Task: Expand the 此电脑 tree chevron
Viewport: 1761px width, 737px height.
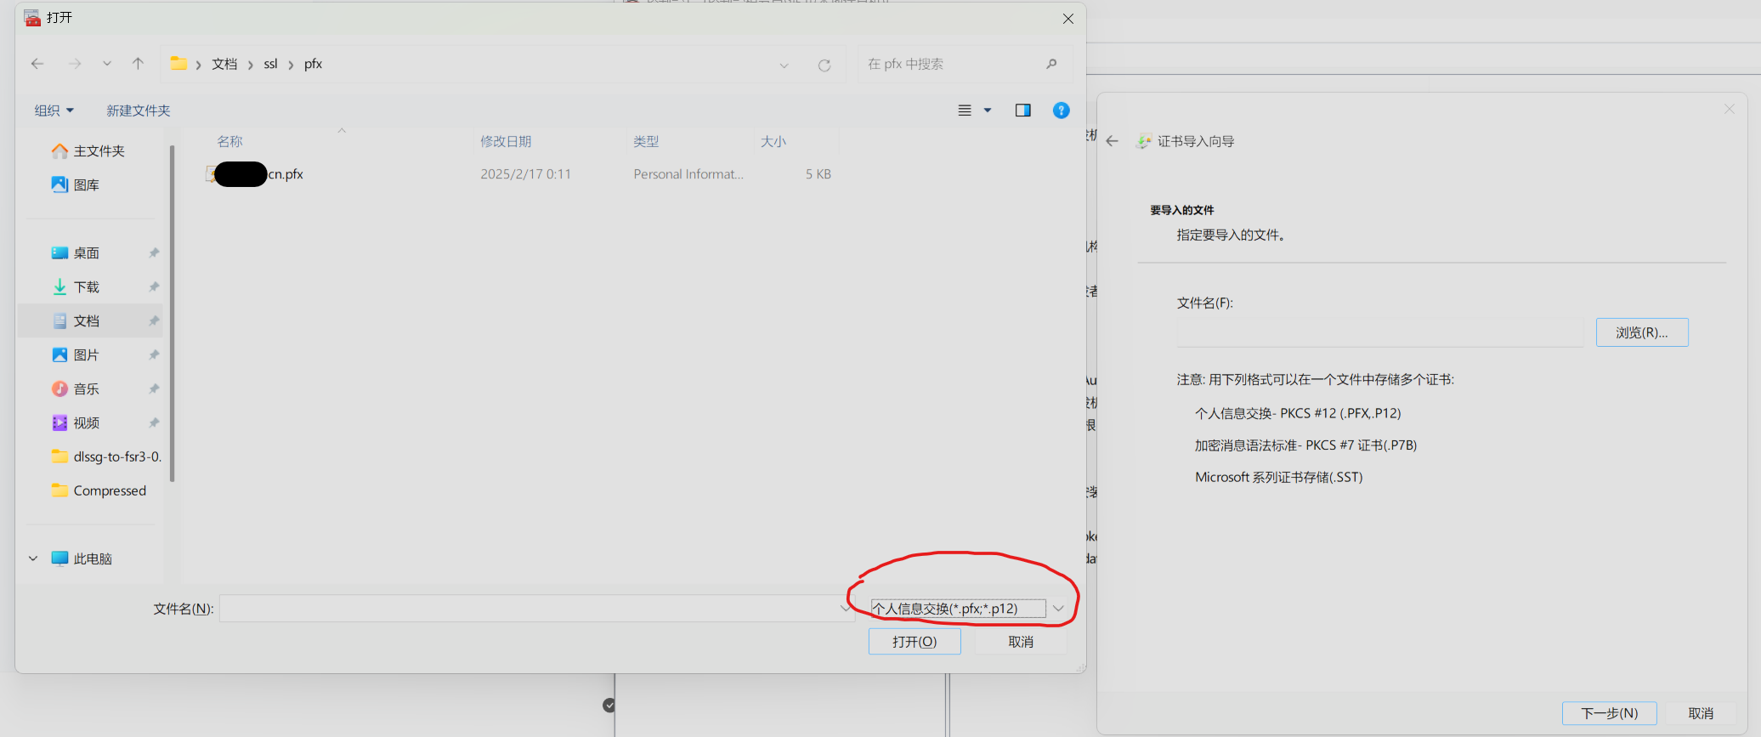Action: 33,558
